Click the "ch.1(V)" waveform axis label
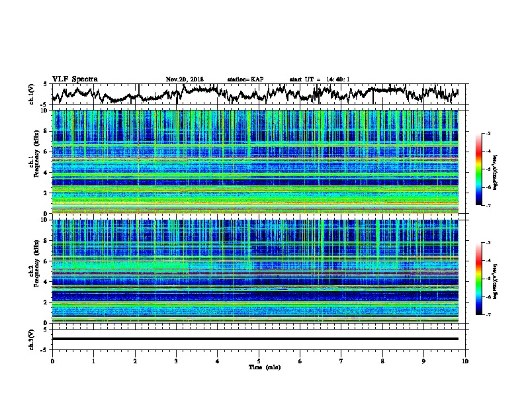Image resolution: width=524 pixels, height=405 pixels. [32, 94]
